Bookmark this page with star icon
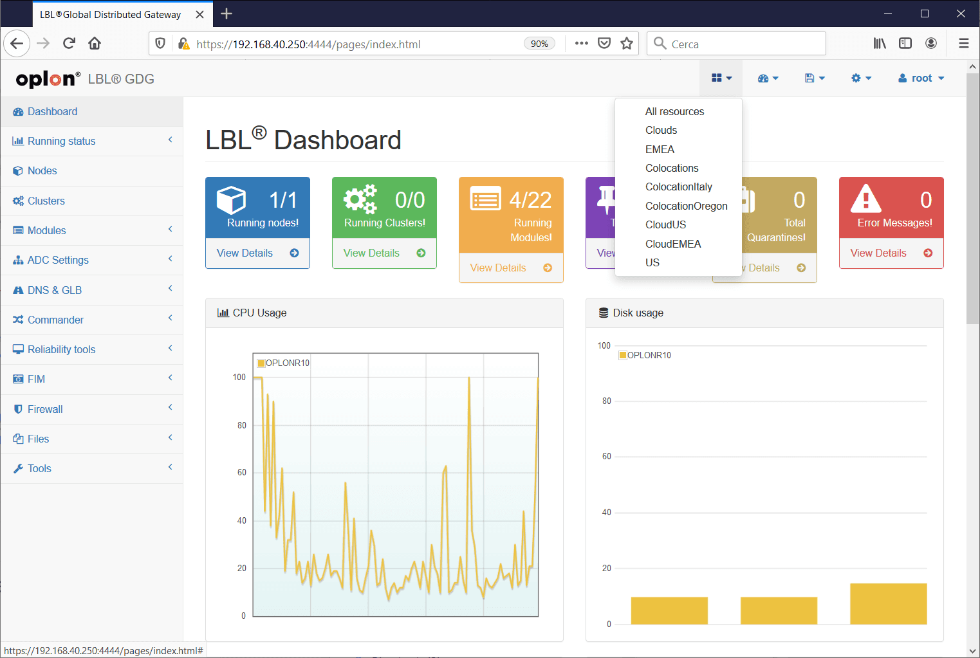This screenshot has width=980, height=658. click(627, 43)
